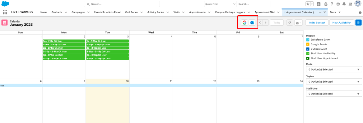Open the App Launcher grid icon
Screen dimensions: 363x123
coord(5,12)
